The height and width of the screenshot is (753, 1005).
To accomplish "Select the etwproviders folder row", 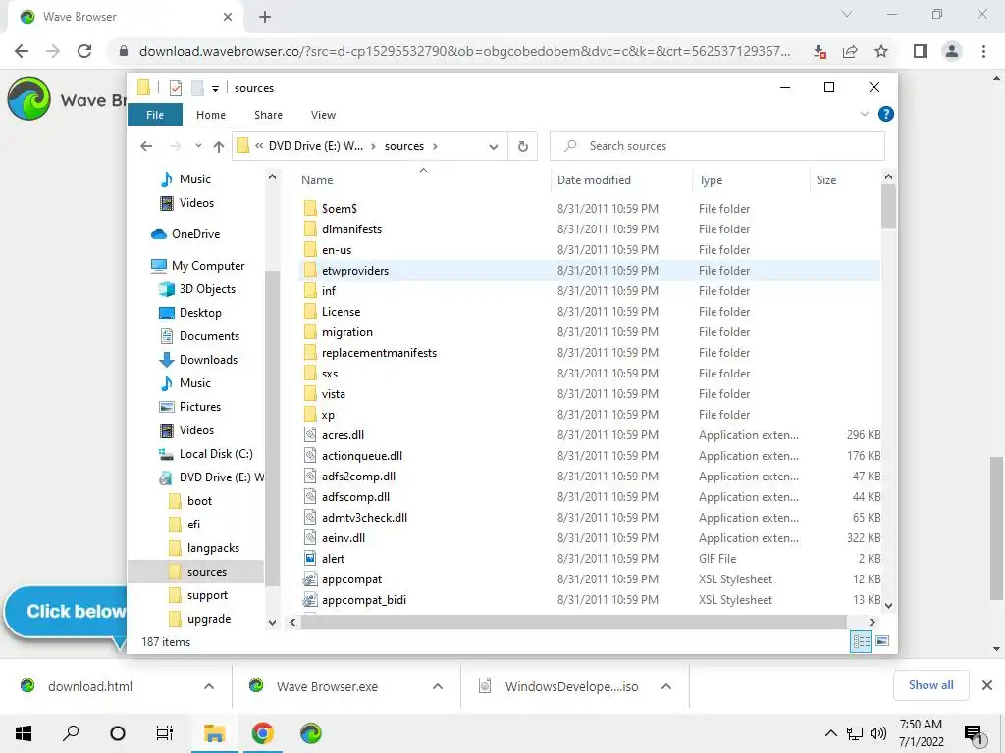I will coord(590,271).
